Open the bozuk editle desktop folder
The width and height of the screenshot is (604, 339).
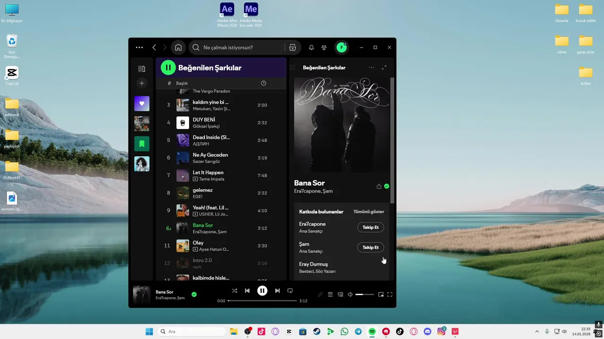(586, 13)
